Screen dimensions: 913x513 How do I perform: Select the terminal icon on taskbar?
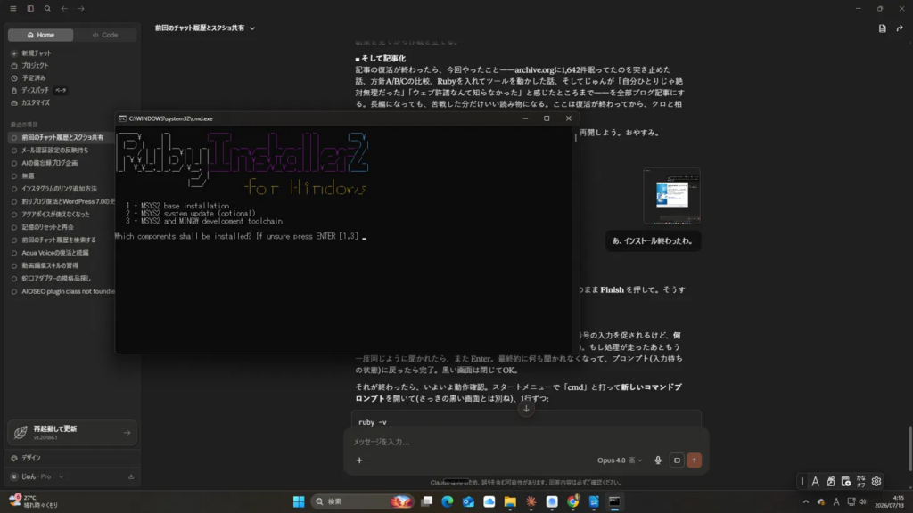click(614, 501)
